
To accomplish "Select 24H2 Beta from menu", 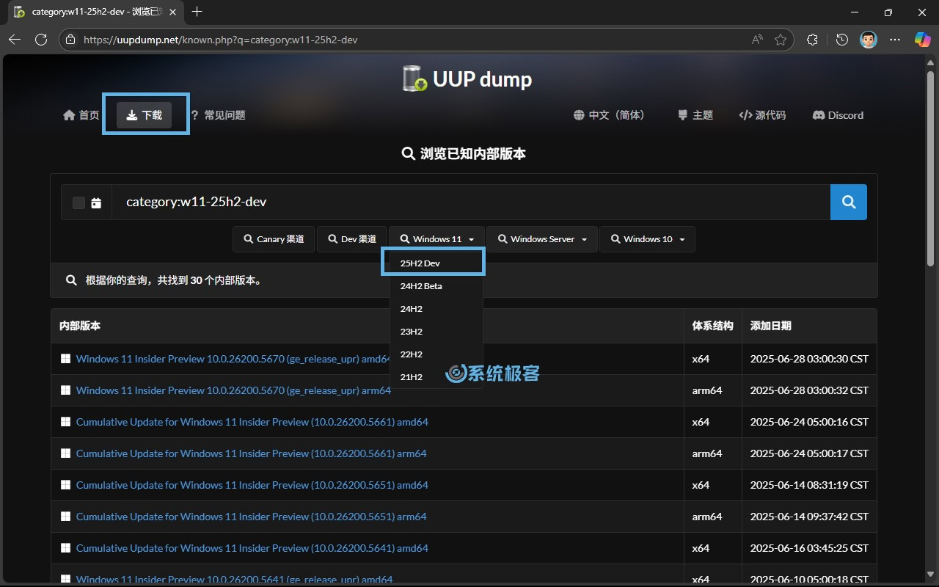I will [x=436, y=286].
